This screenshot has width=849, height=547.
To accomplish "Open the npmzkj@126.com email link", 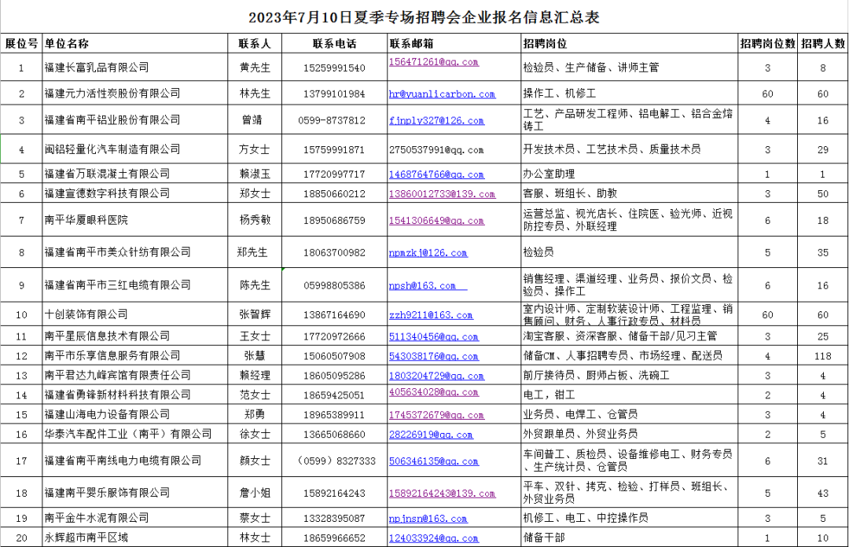I will (428, 253).
